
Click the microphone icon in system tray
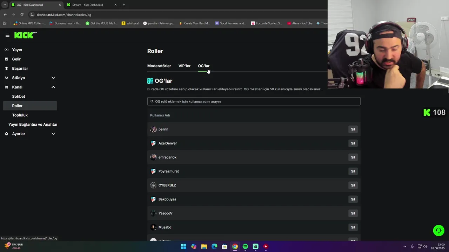point(412,246)
